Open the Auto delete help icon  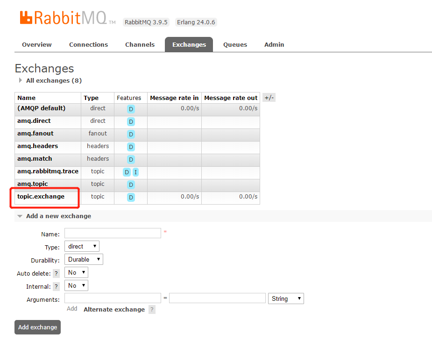56,273
